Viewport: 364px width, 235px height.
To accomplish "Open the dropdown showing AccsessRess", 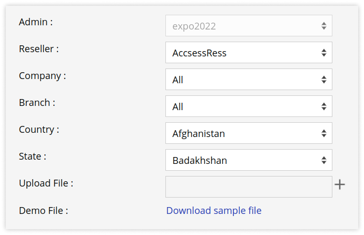I will [249, 53].
